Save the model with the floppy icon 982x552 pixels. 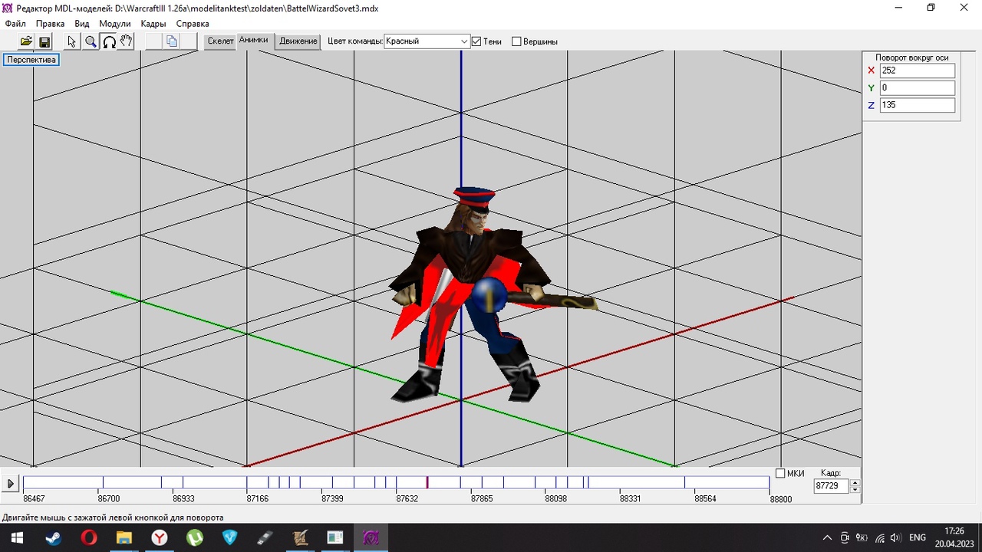44,41
